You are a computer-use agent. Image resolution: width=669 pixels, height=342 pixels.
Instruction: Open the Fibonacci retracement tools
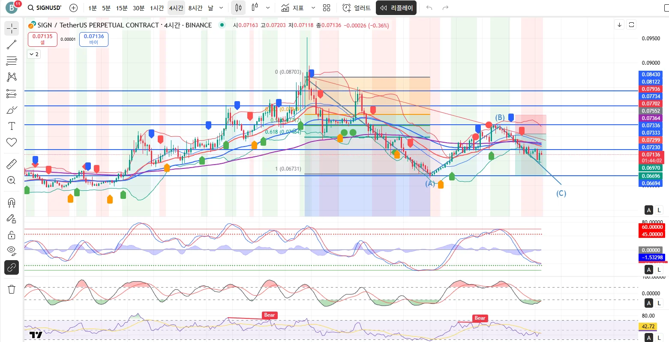click(12, 61)
